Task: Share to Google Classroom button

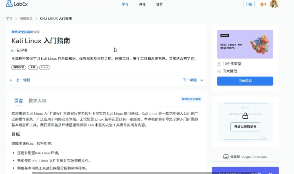Action: [x=245, y=157]
